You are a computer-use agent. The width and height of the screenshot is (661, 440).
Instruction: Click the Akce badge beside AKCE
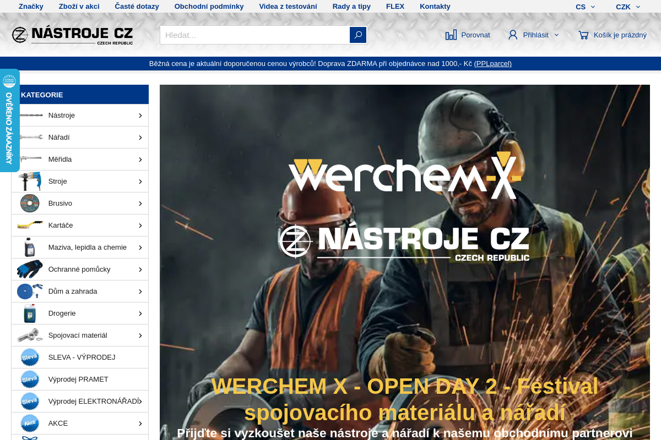pos(30,424)
